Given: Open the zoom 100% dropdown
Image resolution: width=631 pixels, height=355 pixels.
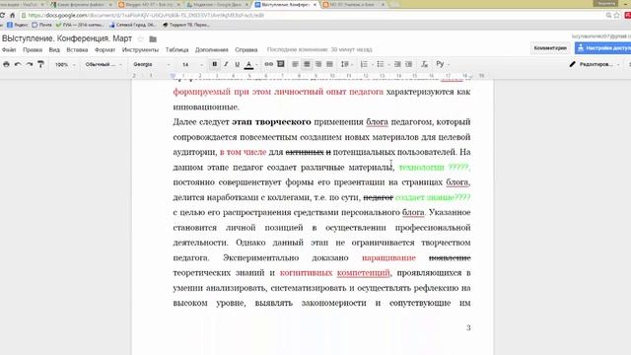Looking at the screenshot, I should coord(64,64).
